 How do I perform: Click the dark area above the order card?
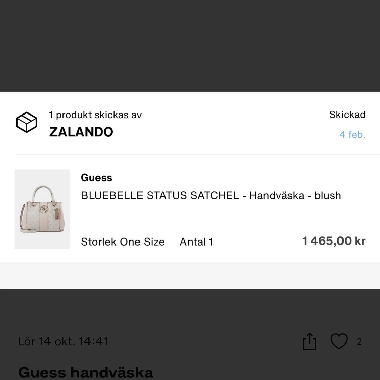point(190,46)
